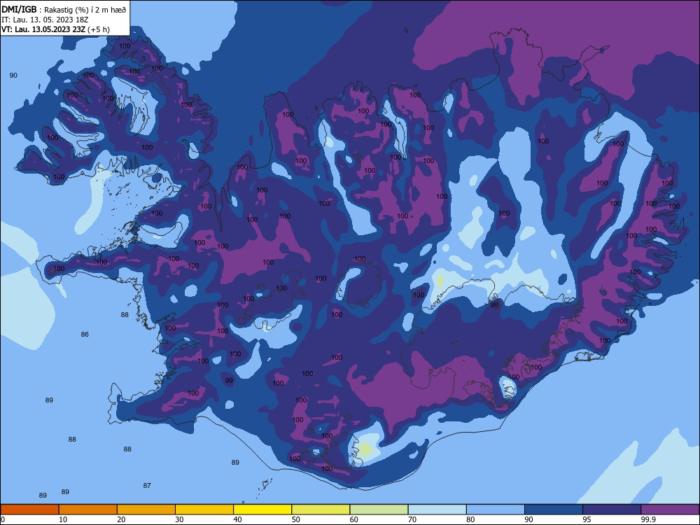Click the legend label '30'

pos(179,519)
